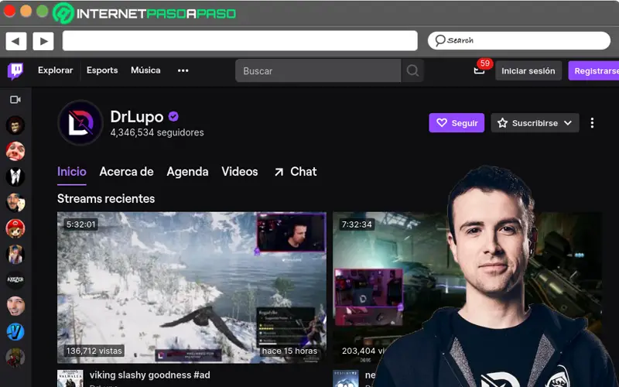619x387 pixels.
Task: Open the sidebar channel with suit-and-tie avatar
Action: [15, 177]
